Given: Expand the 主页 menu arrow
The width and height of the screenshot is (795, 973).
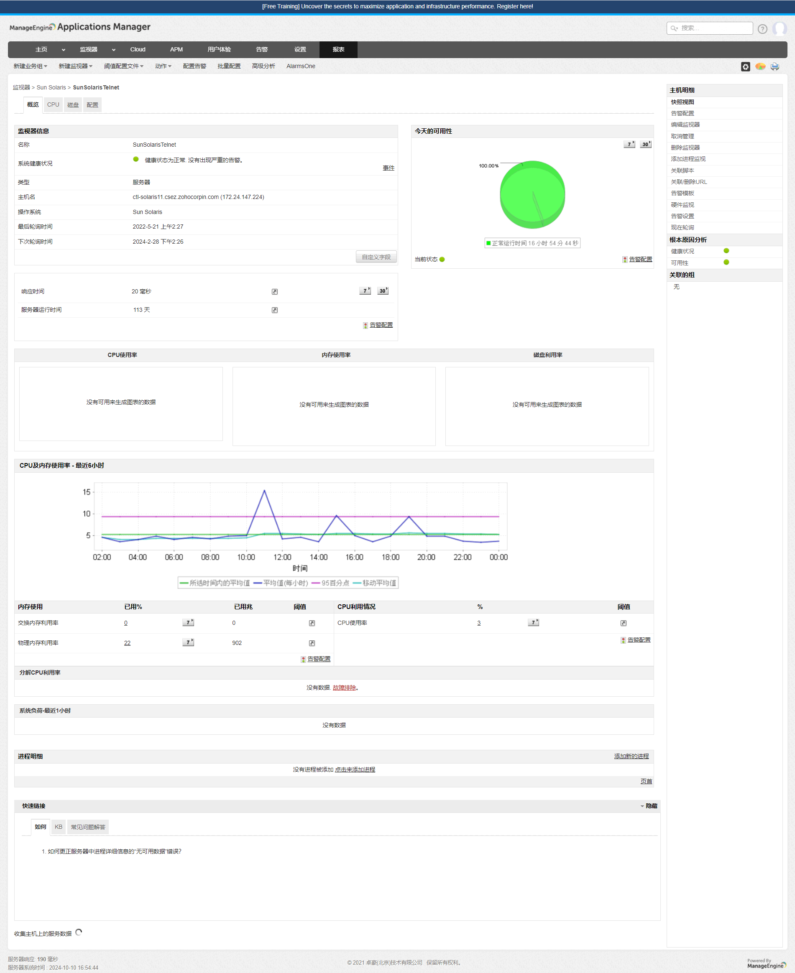Looking at the screenshot, I should 64,50.
